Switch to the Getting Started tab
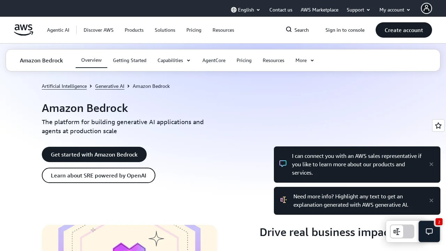Viewport: 446px width, 251px height. (130, 60)
